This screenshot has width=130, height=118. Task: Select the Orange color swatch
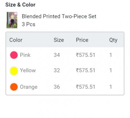click(14, 87)
